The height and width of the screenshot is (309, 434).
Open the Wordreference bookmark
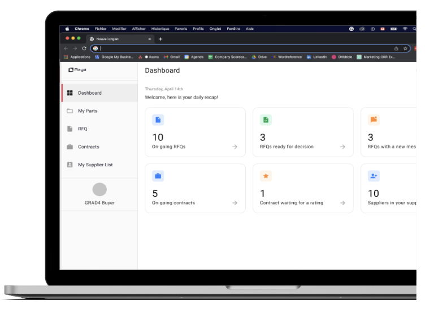click(x=287, y=57)
